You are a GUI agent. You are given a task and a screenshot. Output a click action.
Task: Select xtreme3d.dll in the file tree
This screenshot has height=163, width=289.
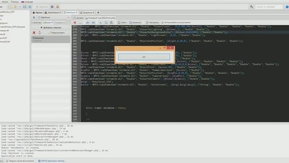pyautogui.click(x=5, y=42)
